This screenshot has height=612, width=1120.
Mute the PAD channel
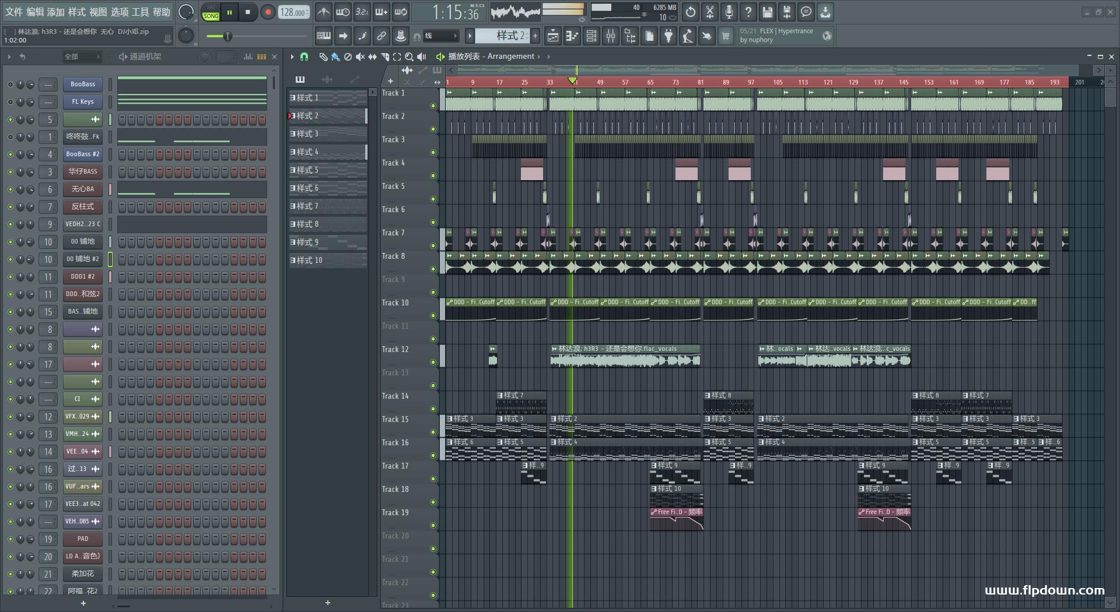click(x=10, y=539)
